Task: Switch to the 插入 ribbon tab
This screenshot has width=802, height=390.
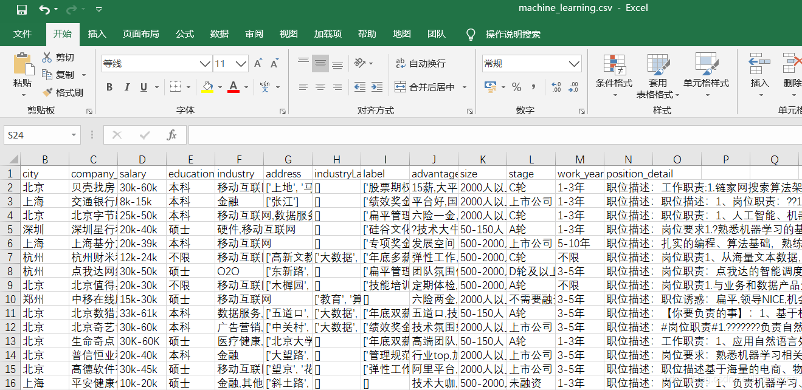Action: pyautogui.click(x=97, y=34)
